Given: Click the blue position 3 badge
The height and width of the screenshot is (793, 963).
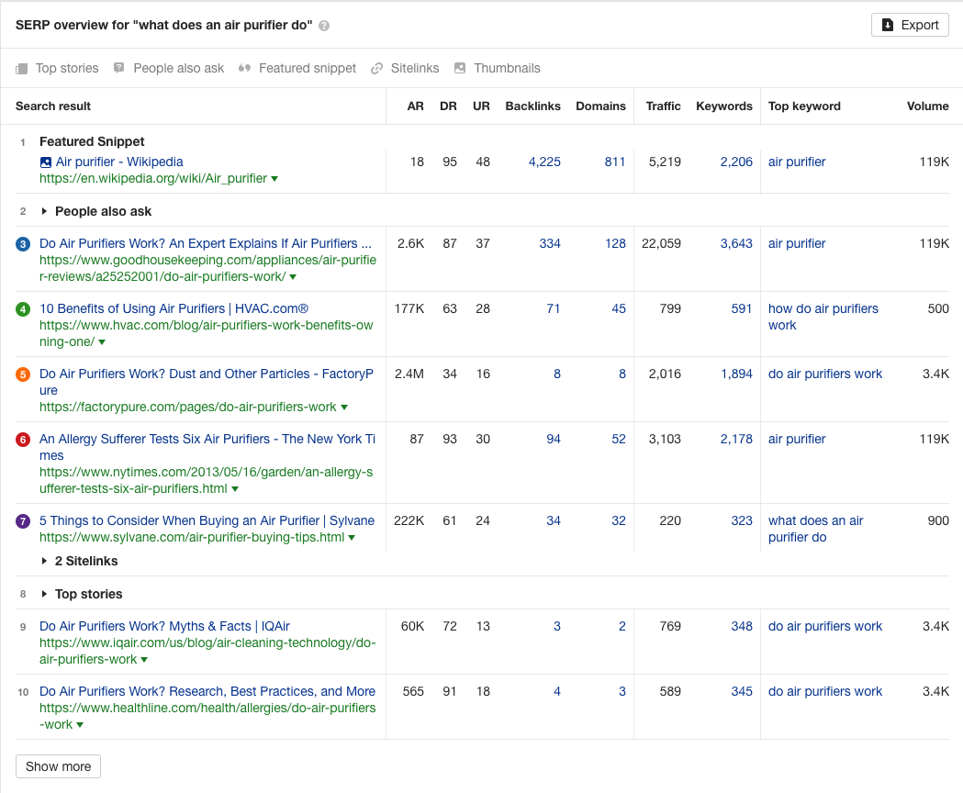Looking at the screenshot, I should pos(23,244).
